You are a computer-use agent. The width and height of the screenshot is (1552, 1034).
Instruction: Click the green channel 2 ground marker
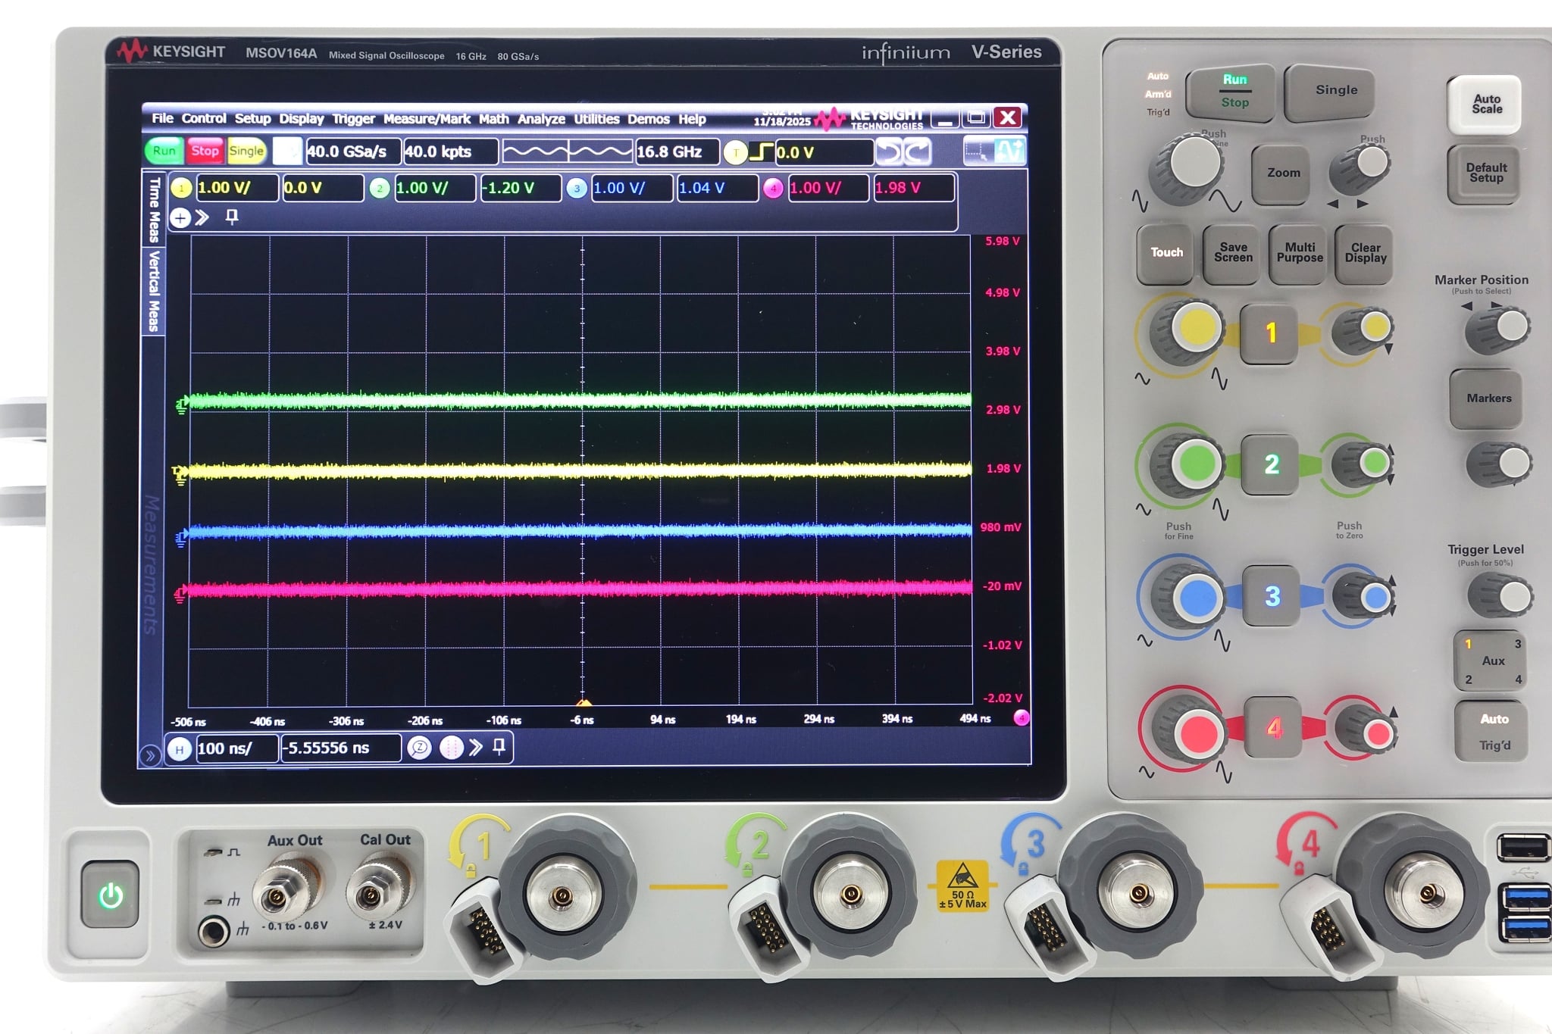click(182, 406)
